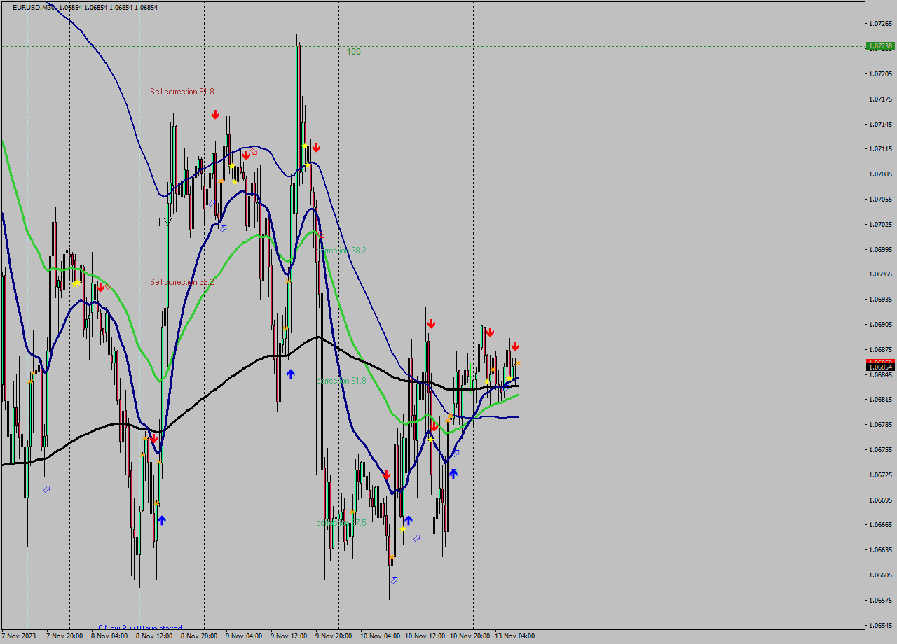Click the 10 Nov 04:00 time label

(x=381, y=636)
